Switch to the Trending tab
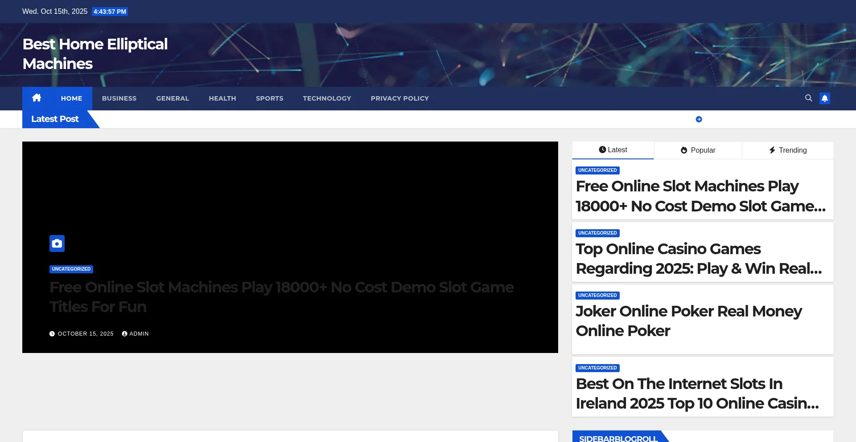 [x=788, y=150]
